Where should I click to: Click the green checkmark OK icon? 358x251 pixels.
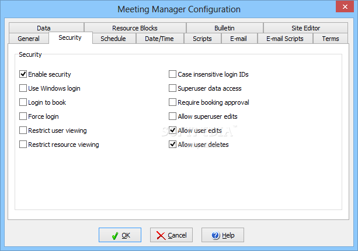(x=115, y=235)
